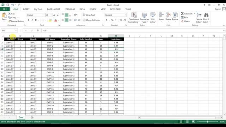Open the Fill Color bucket swatch
The height and width of the screenshot is (127, 226).
[x=50, y=20]
